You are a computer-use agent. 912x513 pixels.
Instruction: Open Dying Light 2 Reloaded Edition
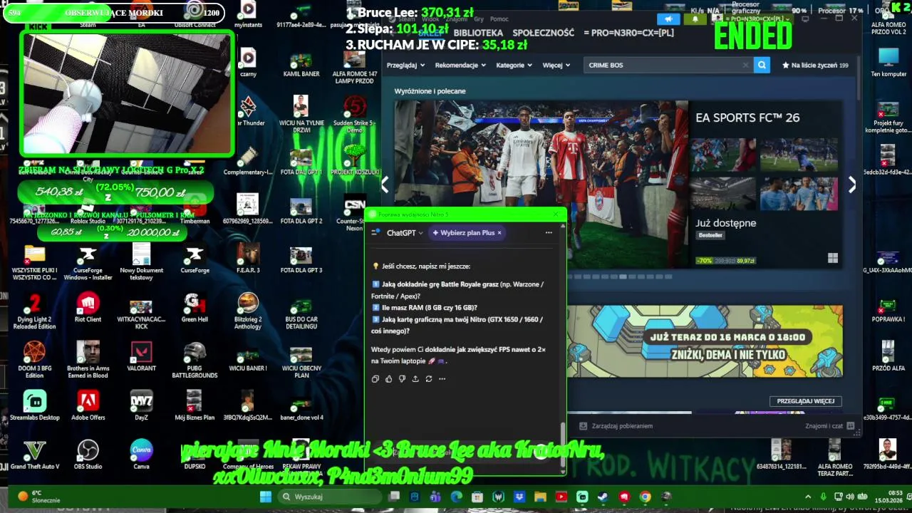(34, 311)
